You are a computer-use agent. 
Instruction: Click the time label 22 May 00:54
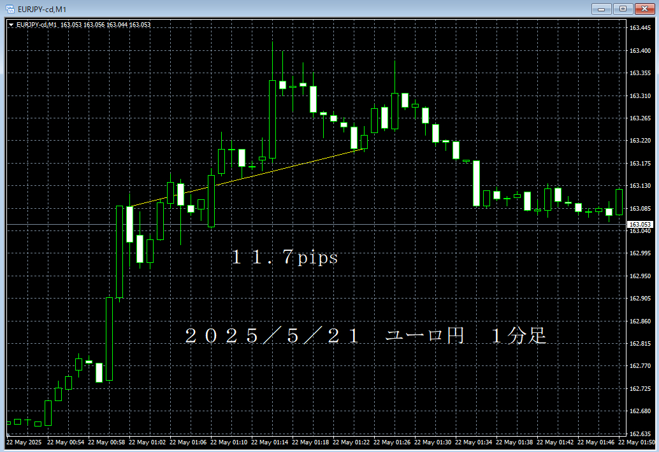(x=67, y=443)
